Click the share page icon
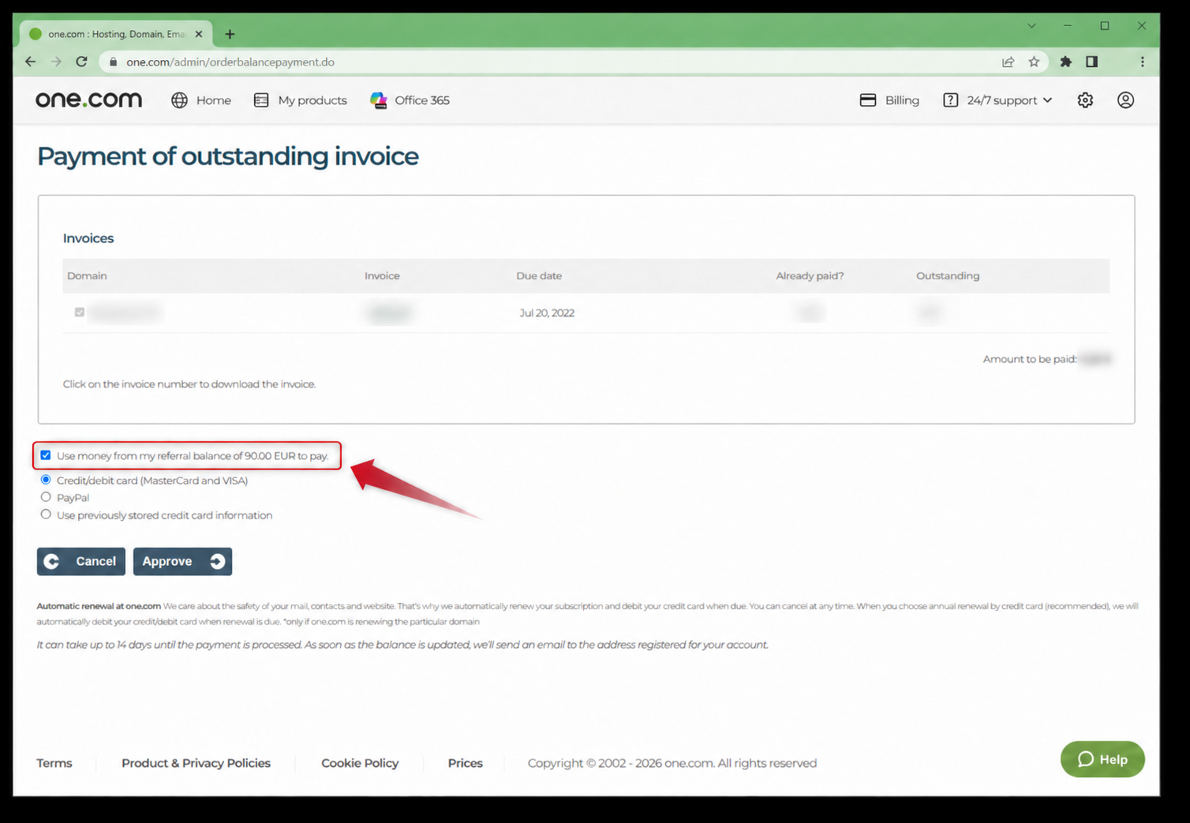 1008,62
